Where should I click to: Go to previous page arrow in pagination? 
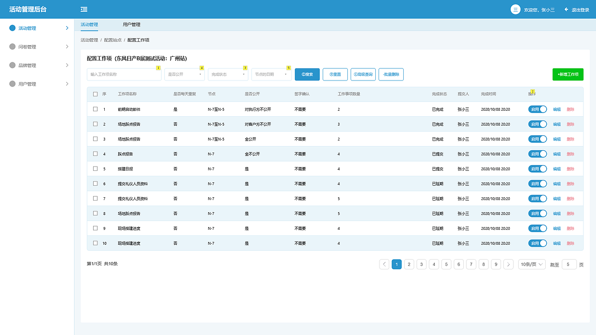[384, 264]
